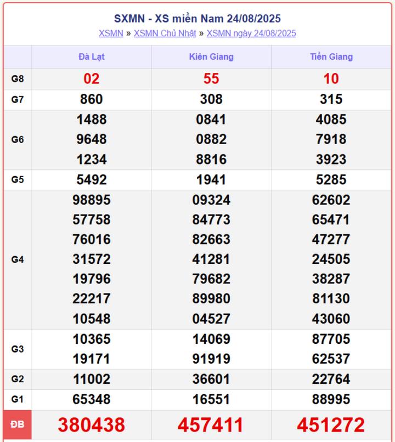Click the G5 number 1941
Screen dimensions: 395x442
(211, 180)
